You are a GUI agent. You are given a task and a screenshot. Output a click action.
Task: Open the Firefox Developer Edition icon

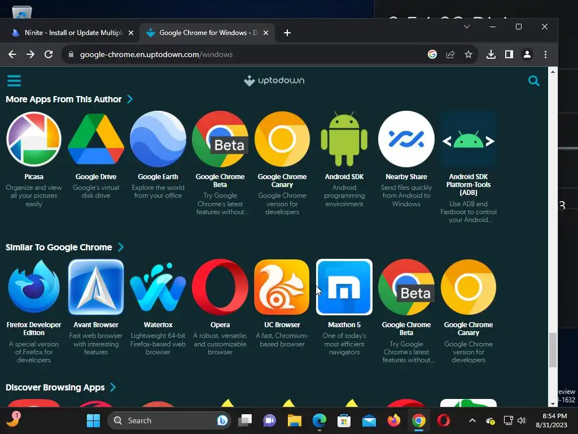[34, 287]
